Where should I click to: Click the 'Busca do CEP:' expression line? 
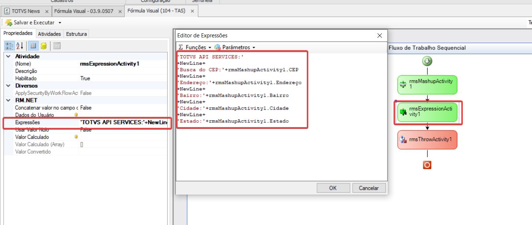(238, 70)
